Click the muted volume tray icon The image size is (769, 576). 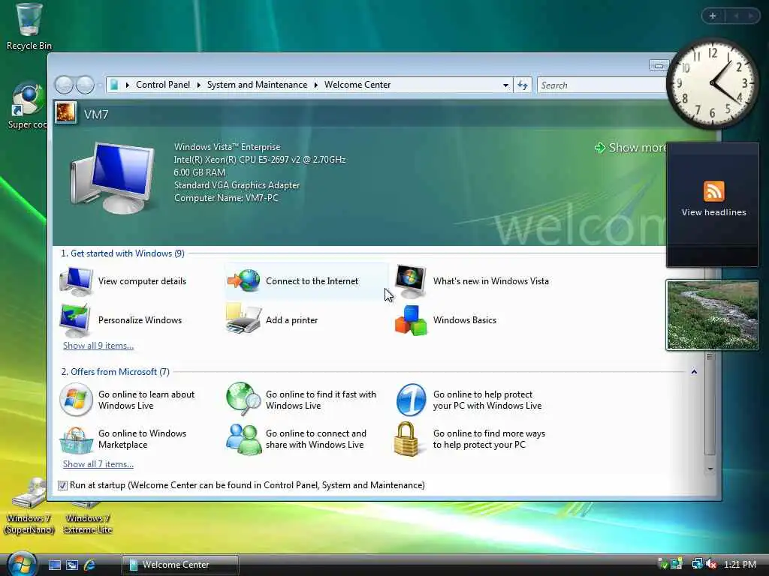pos(710,564)
